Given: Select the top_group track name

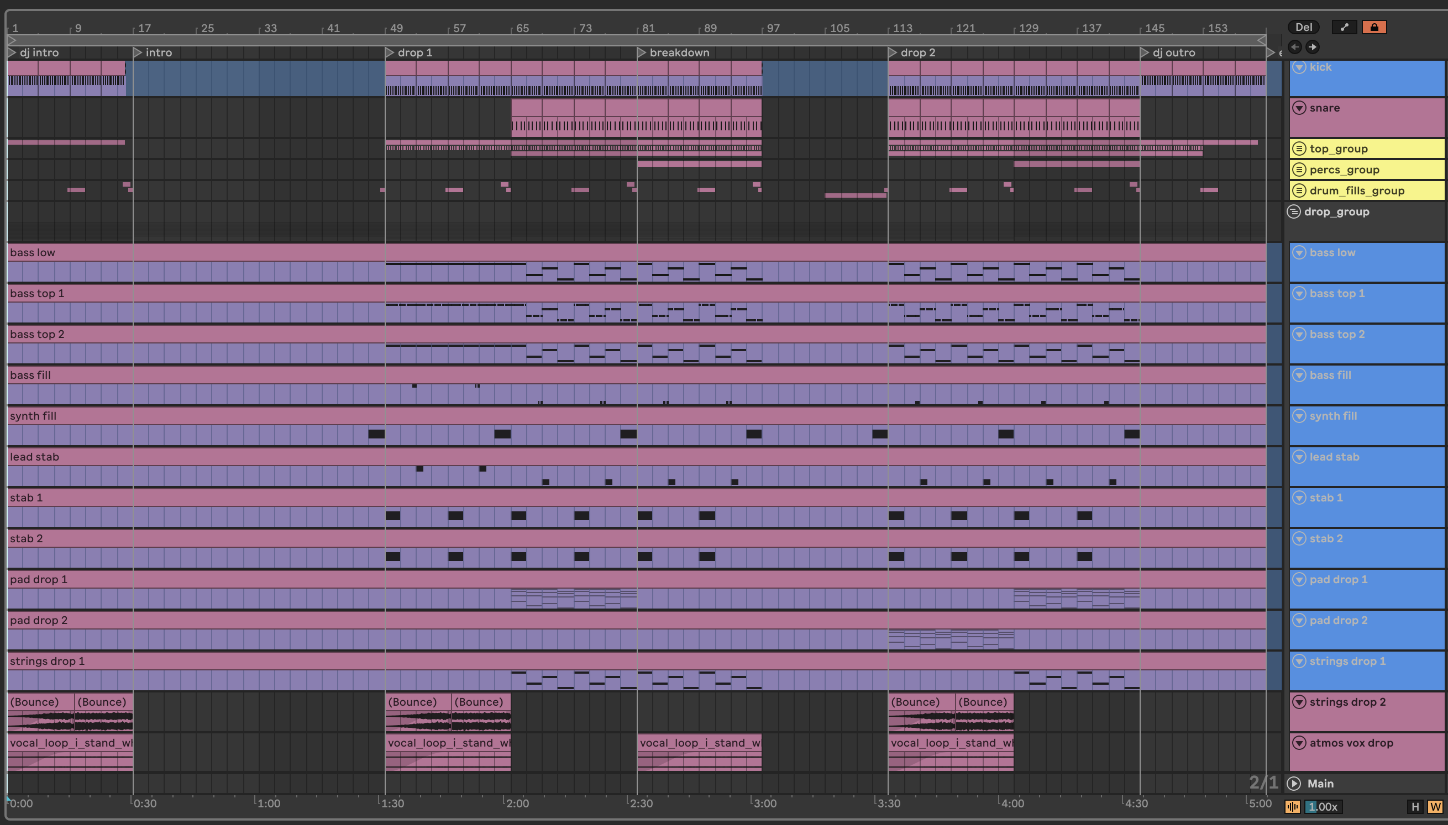Looking at the screenshot, I should point(1339,149).
